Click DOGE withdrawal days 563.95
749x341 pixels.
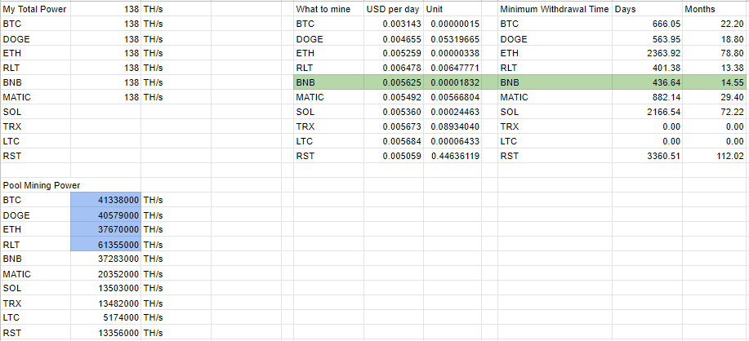point(647,38)
